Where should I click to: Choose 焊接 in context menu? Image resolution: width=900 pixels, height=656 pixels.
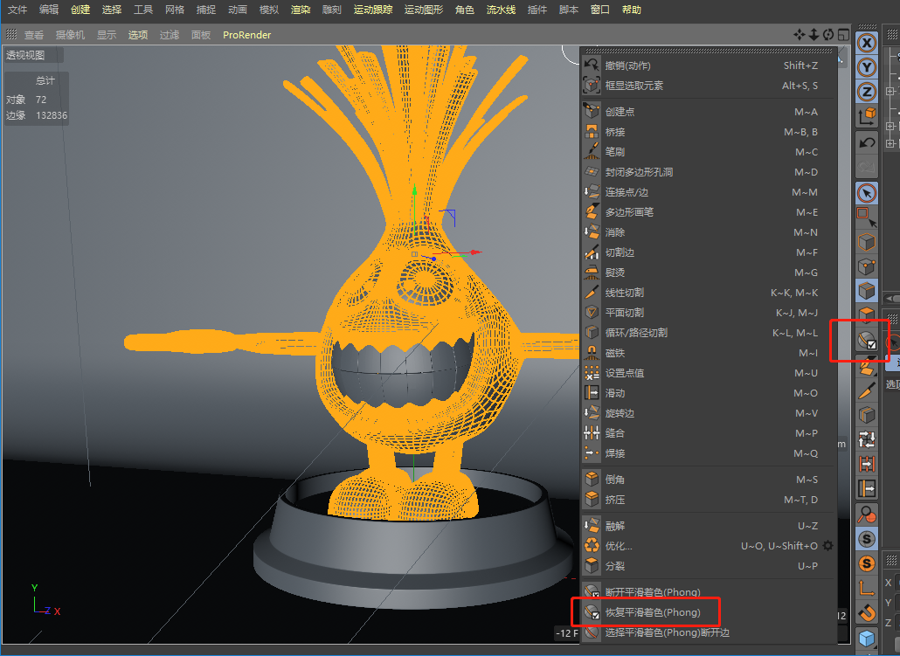[709, 452]
